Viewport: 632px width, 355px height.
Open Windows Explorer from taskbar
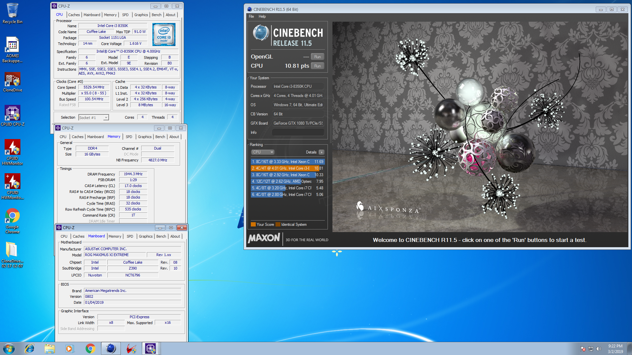click(50, 348)
